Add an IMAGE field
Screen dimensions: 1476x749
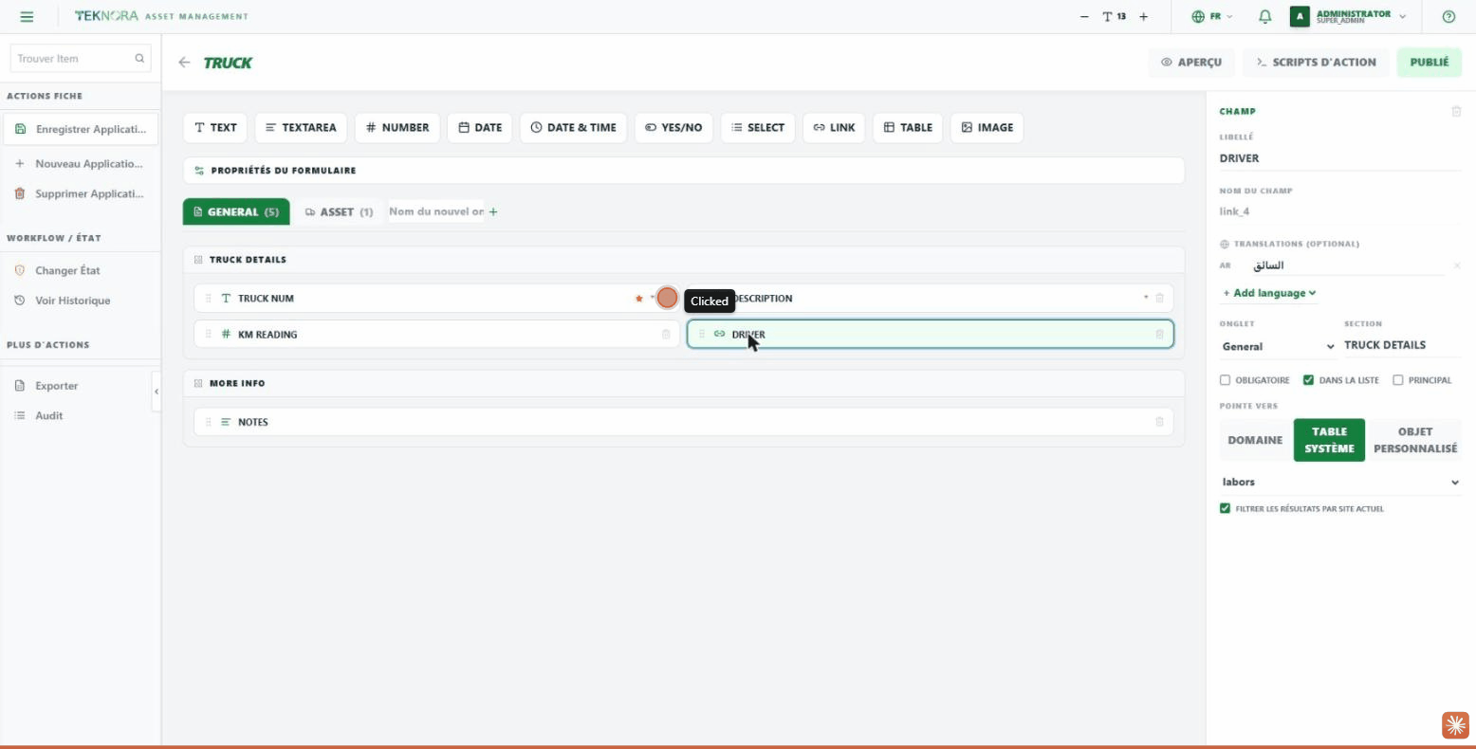pyautogui.click(x=987, y=128)
